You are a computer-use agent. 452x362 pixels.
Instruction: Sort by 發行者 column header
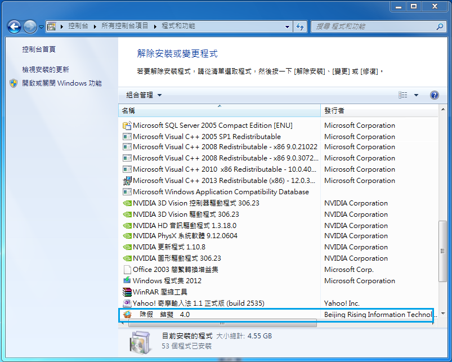click(379, 111)
